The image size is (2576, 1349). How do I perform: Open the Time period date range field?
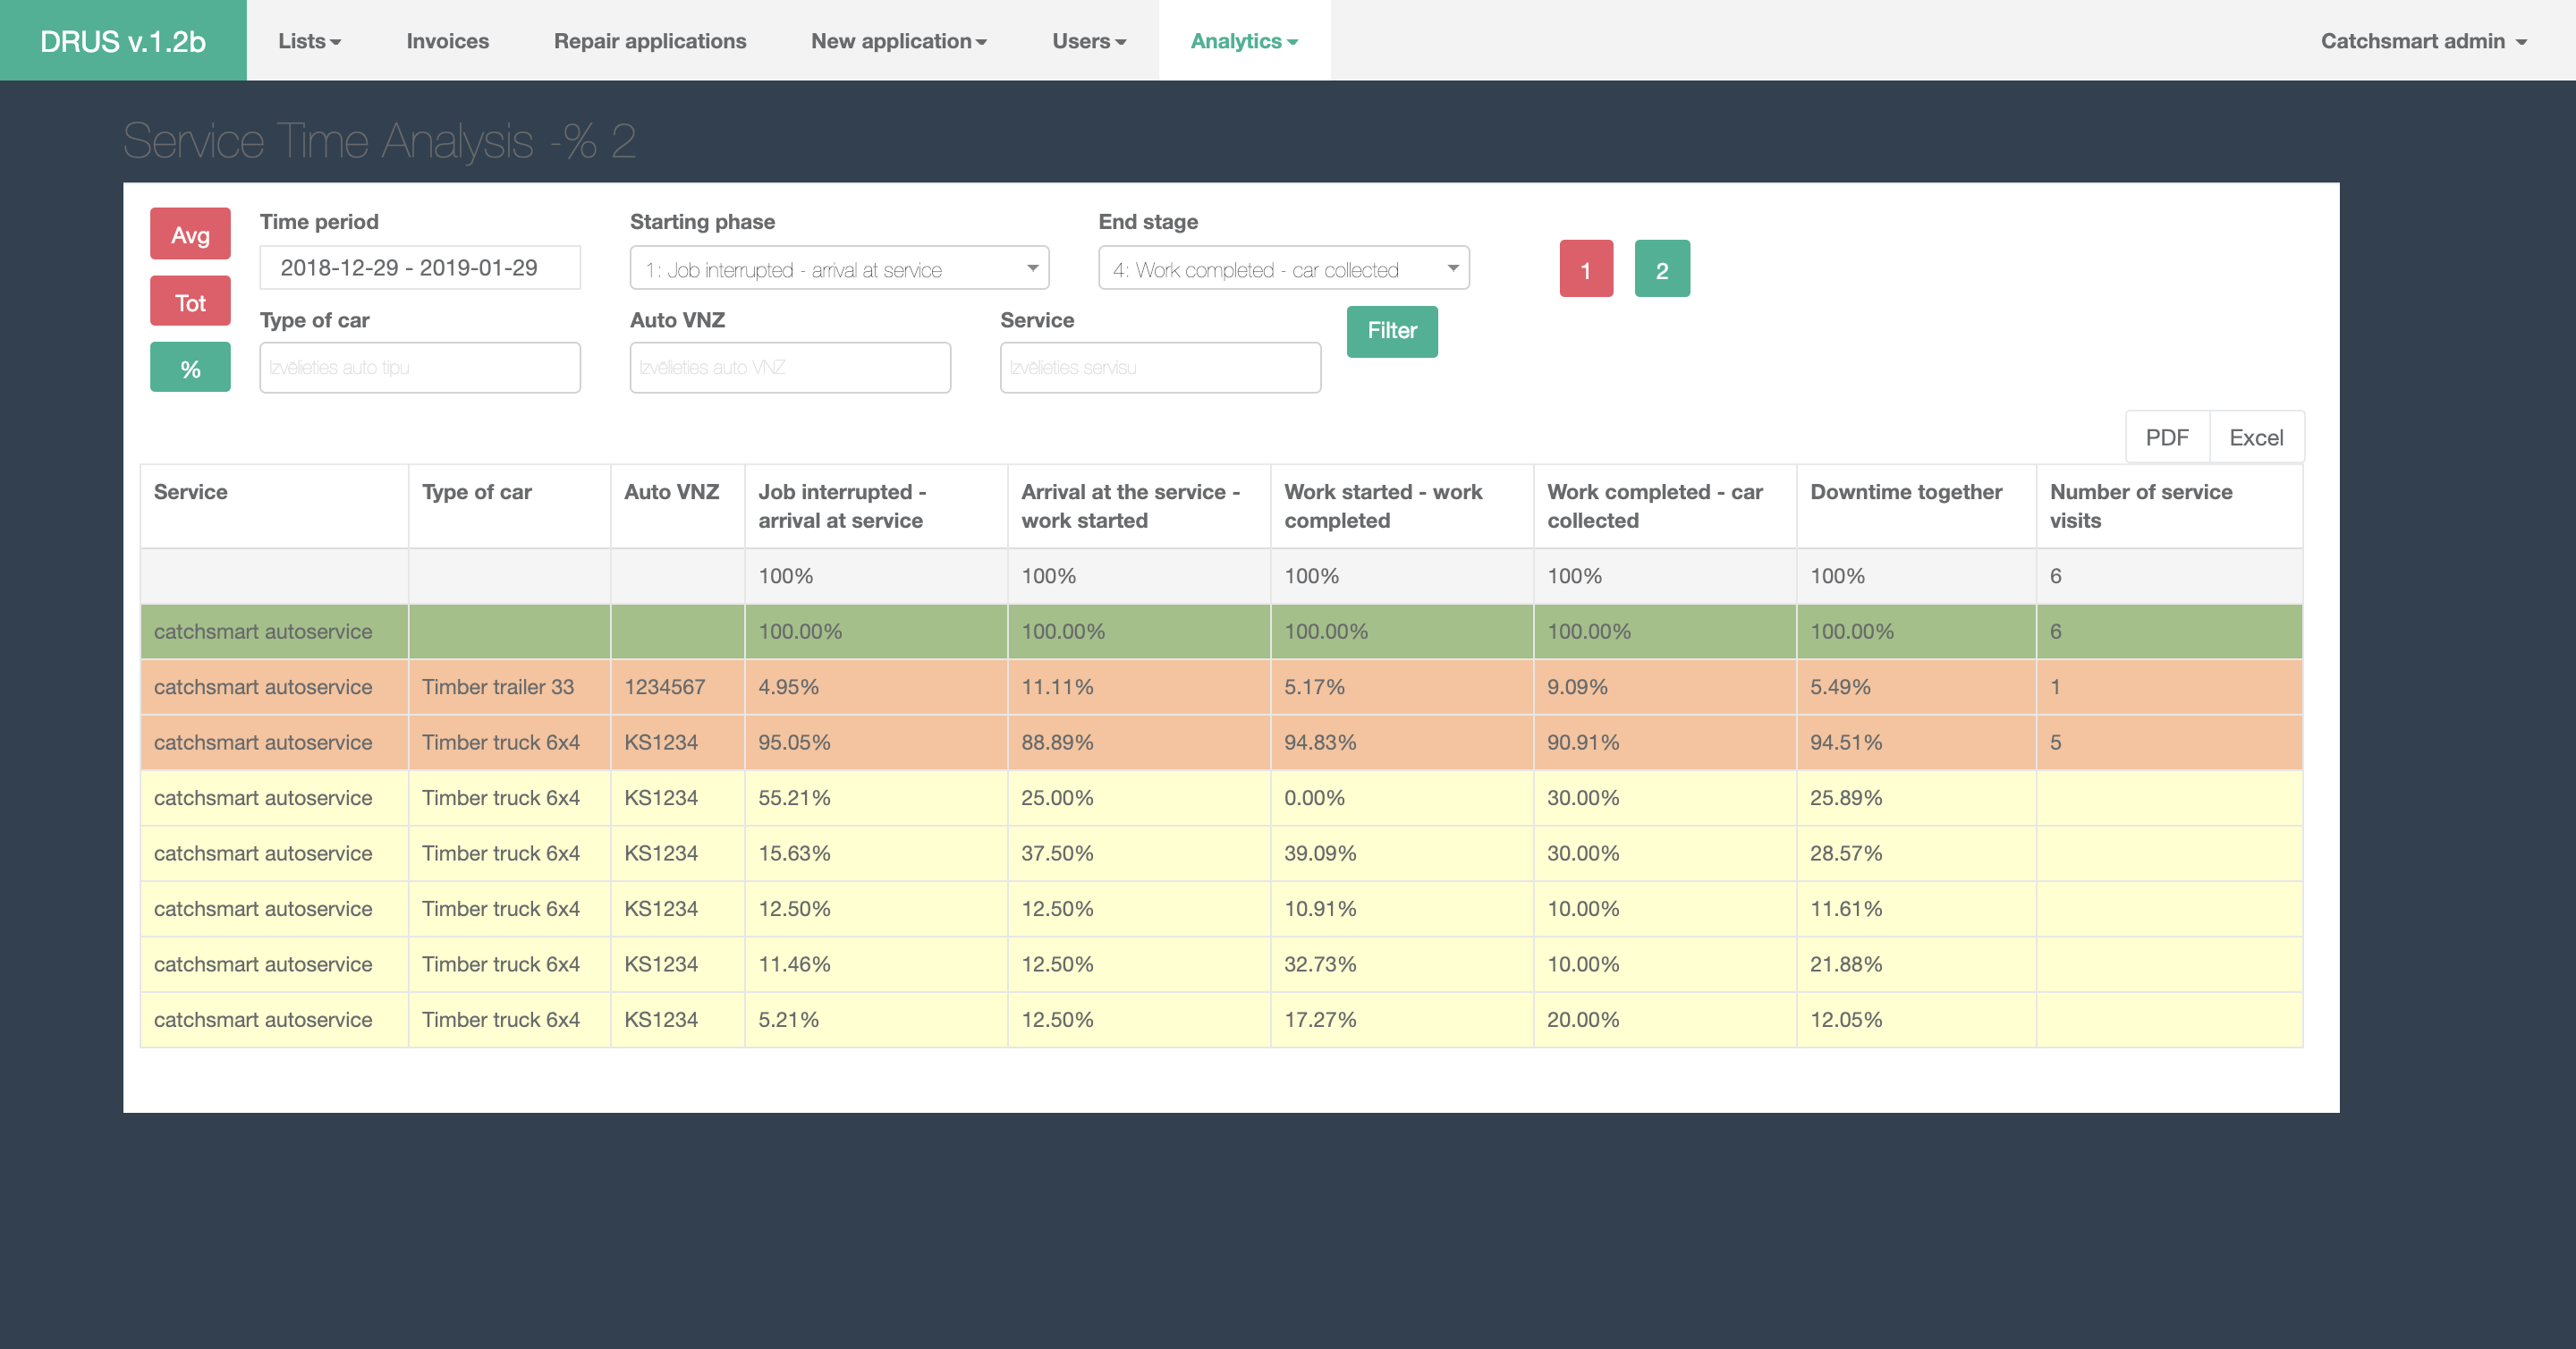coord(420,268)
